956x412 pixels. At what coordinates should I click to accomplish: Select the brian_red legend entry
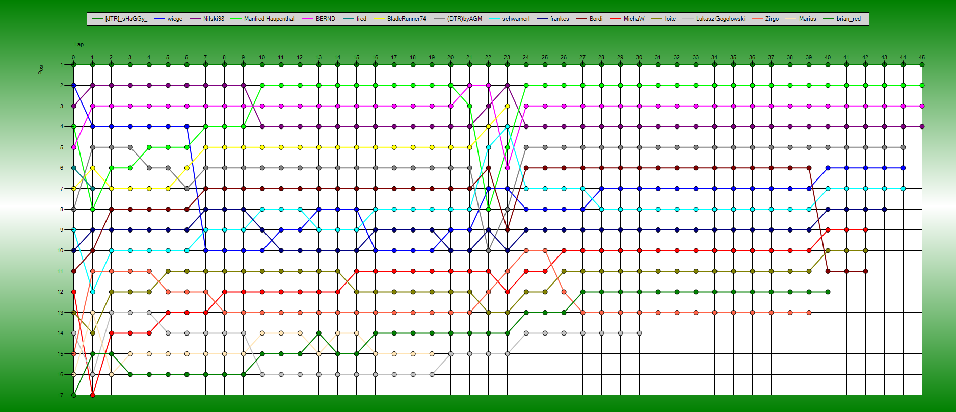[x=842, y=19]
